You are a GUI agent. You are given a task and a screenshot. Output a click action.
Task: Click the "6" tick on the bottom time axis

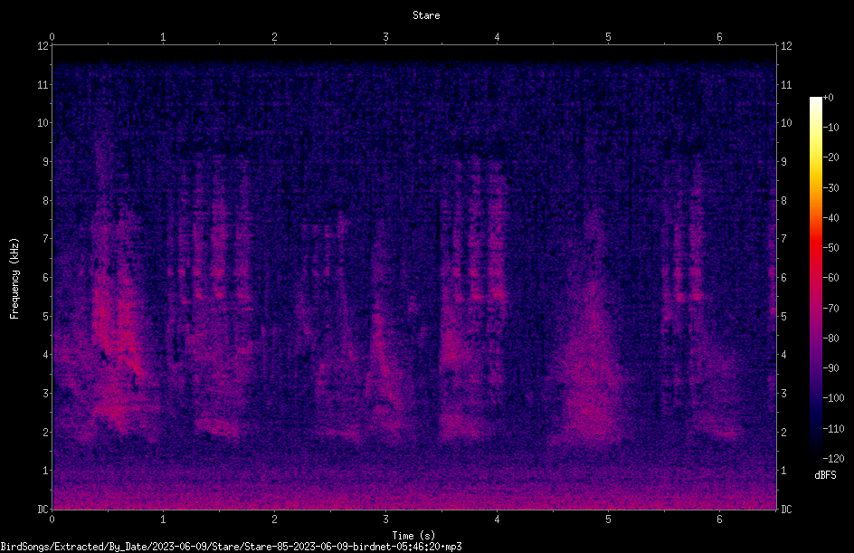click(x=719, y=520)
